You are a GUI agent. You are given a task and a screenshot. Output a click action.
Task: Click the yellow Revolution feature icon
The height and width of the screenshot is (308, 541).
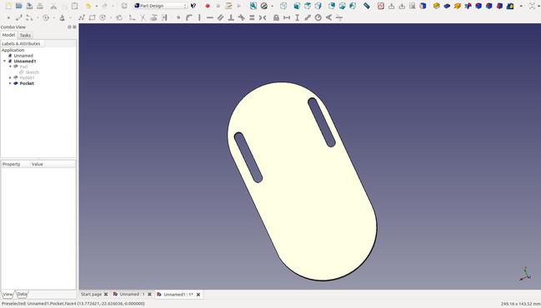coord(458,6)
